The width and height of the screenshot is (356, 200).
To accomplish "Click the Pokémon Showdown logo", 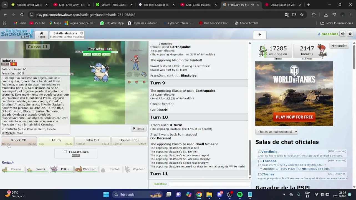I will 17,34.
